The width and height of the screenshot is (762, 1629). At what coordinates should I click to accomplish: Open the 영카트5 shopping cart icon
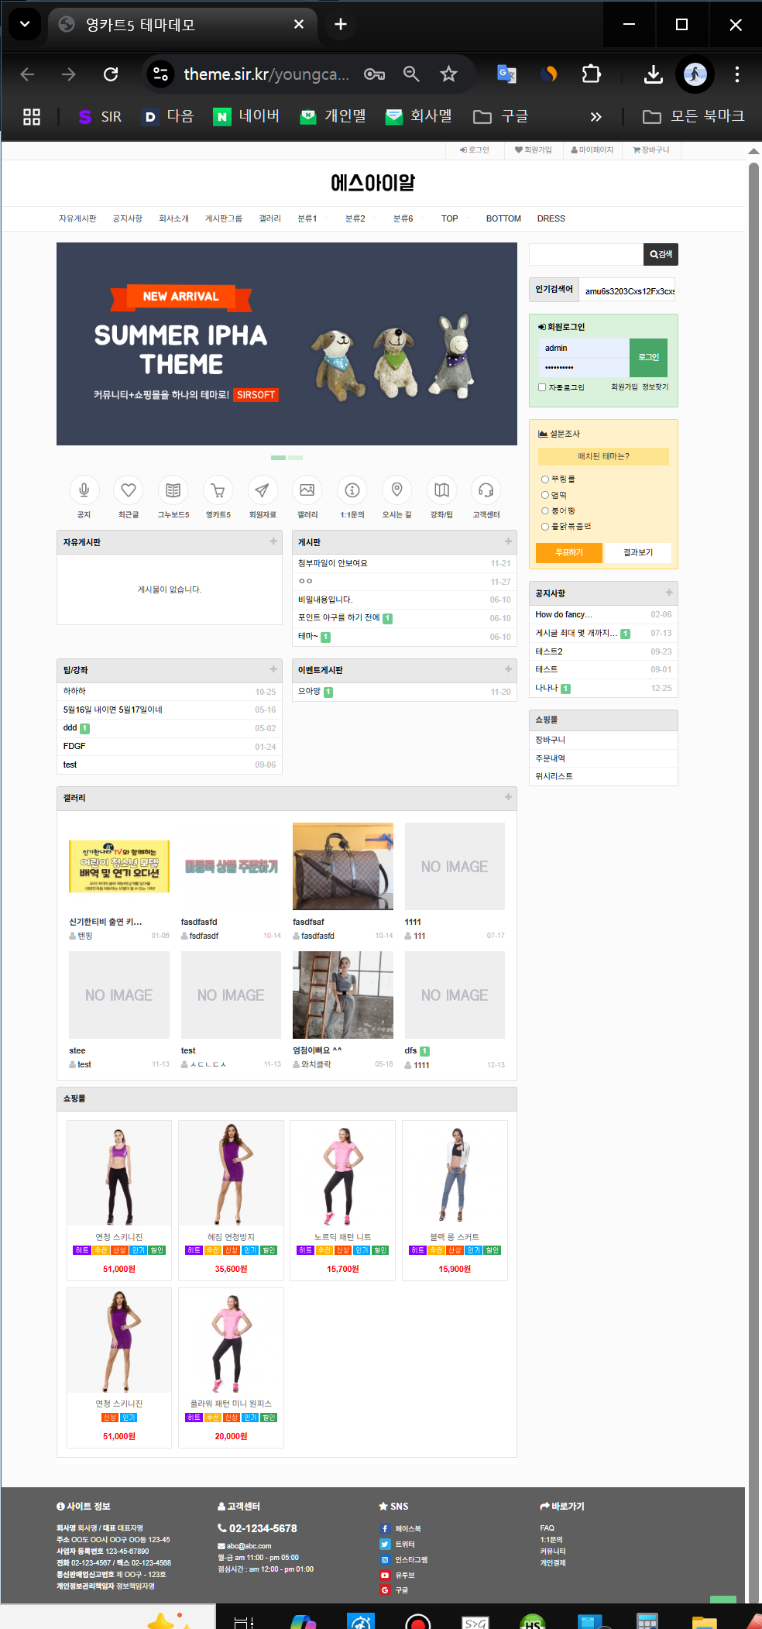(218, 490)
